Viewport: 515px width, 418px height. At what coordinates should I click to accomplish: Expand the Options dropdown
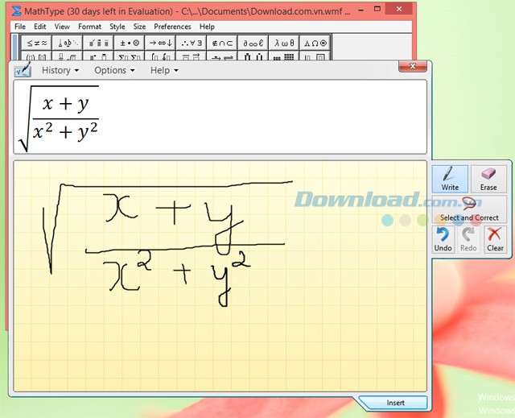(114, 70)
